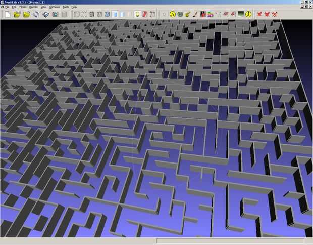
Task: Select the yellow circle 'A' align tool
Action: (x=173, y=14)
